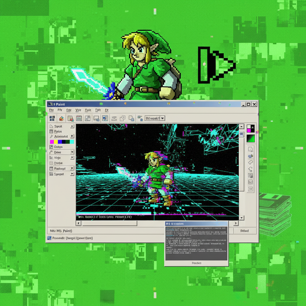Open the Vcrz menu
The image size is (306, 306).
click(78, 110)
